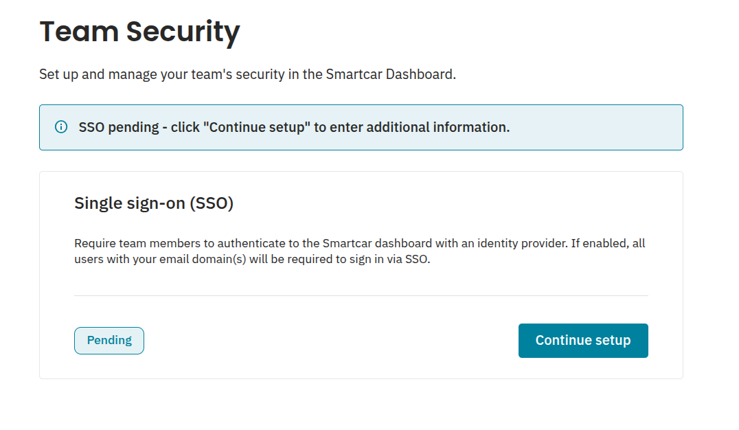Select the Pending status badge
739x430 pixels.
click(109, 341)
